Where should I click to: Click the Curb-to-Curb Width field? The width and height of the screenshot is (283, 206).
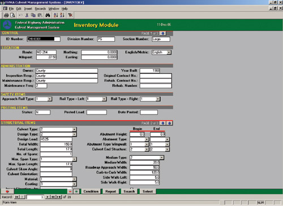145,172
